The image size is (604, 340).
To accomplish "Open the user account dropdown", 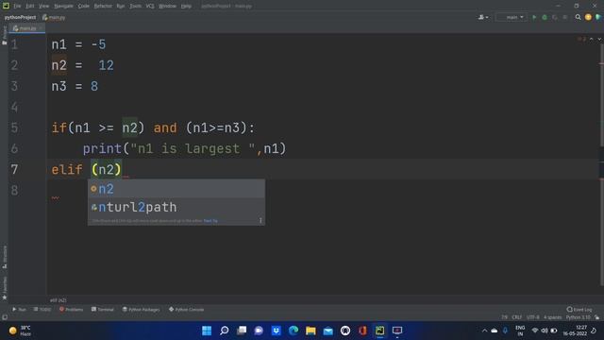I will [x=483, y=17].
